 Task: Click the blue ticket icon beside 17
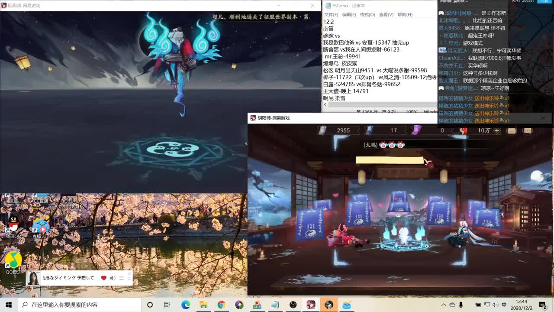(x=369, y=130)
